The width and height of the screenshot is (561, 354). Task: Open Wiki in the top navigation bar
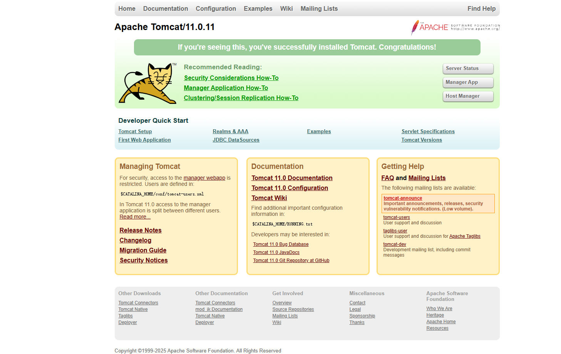click(286, 8)
